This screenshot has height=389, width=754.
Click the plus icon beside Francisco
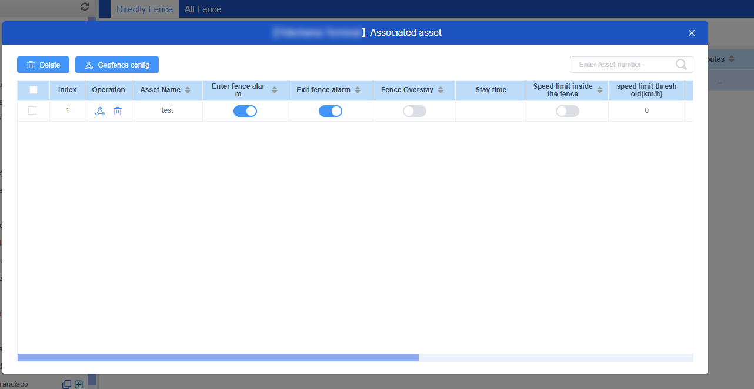pos(79,384)
